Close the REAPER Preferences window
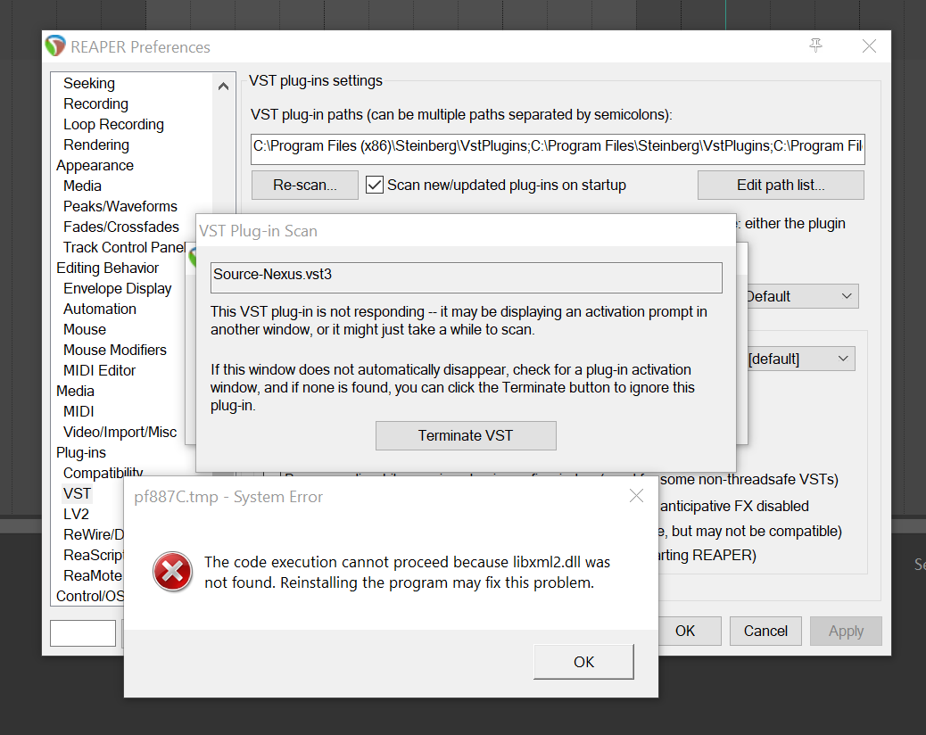Image resolution: width=926 pixels, height=735 pixels. click(868, 46)
